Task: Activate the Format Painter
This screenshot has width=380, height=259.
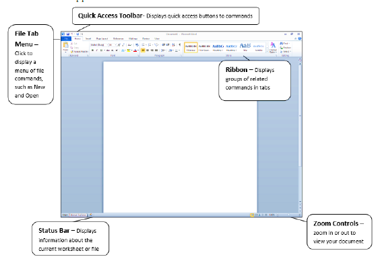Action: [x=80, y=52]
